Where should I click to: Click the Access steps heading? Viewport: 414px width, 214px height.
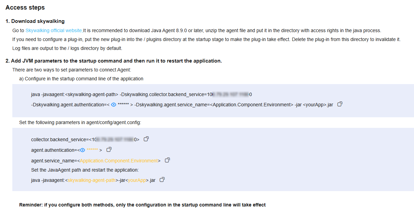25,8
